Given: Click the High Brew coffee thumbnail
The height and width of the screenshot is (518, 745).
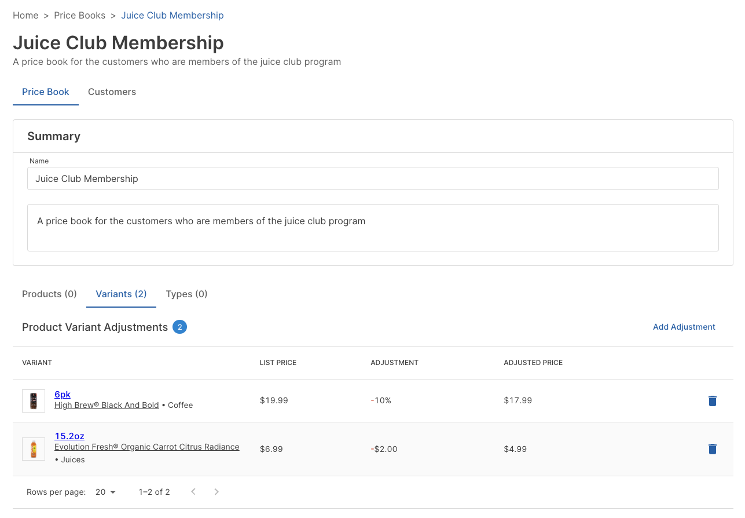Looking at the screenshot, I should click(34, 401).
